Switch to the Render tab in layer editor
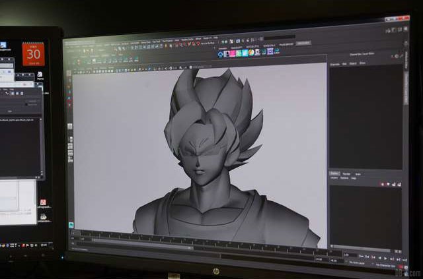The height and width of the screenshot is (279, 423). click(346, 174)
